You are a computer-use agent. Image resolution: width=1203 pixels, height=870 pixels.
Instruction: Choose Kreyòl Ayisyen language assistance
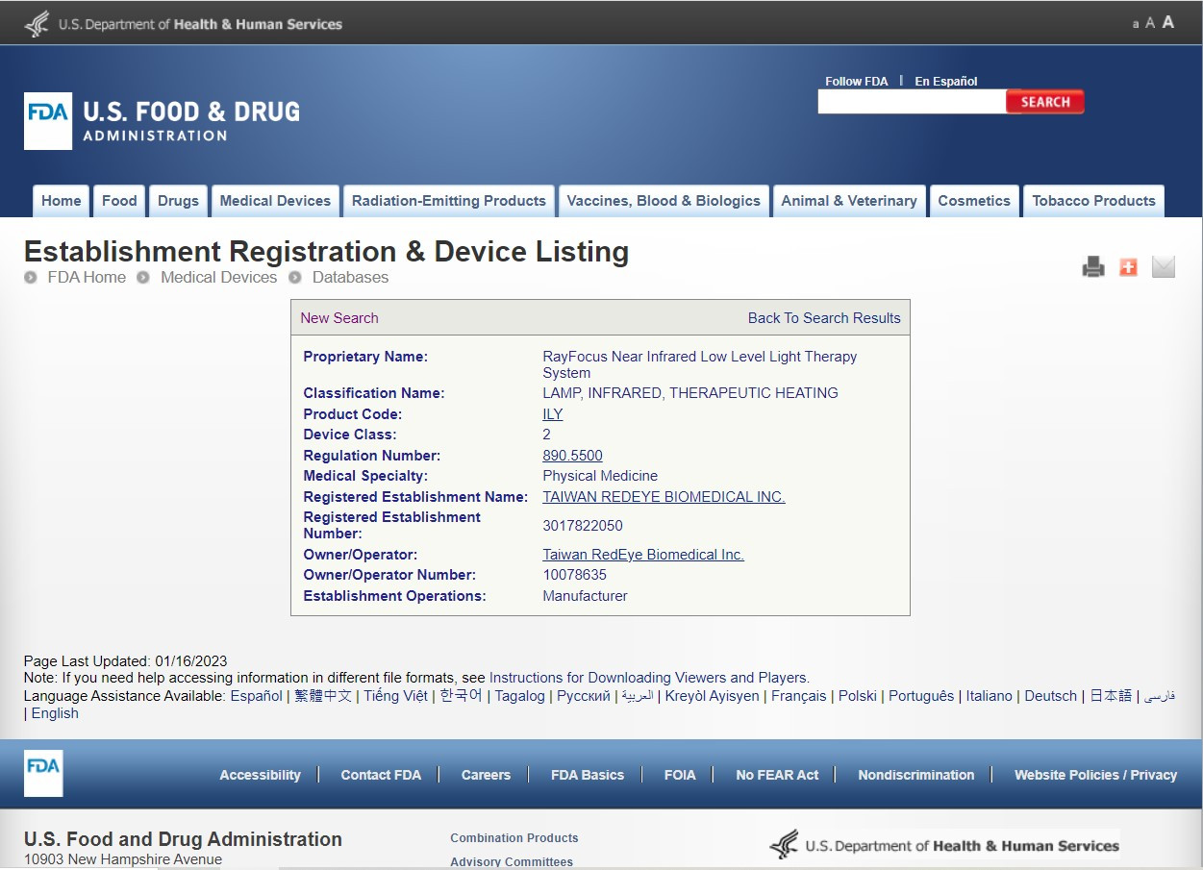pos(712,696)
